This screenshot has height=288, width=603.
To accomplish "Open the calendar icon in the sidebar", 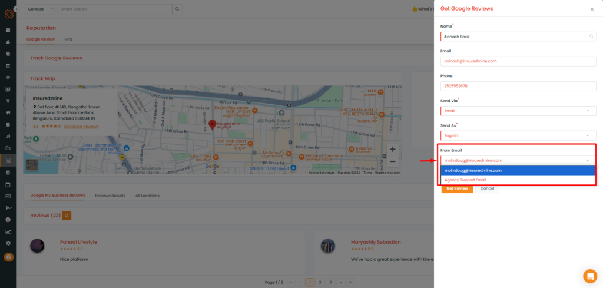I will [8, 184].
